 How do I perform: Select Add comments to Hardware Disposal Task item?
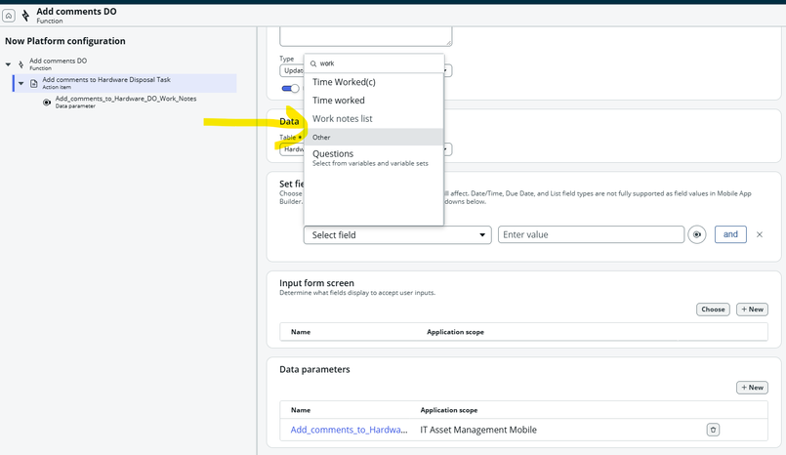coord(125,83)
